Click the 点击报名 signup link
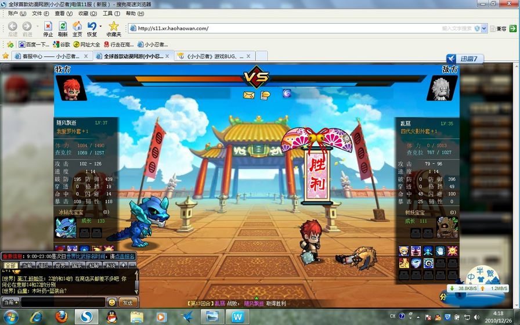Screen dimensions: 520x325 pos(125,257)
